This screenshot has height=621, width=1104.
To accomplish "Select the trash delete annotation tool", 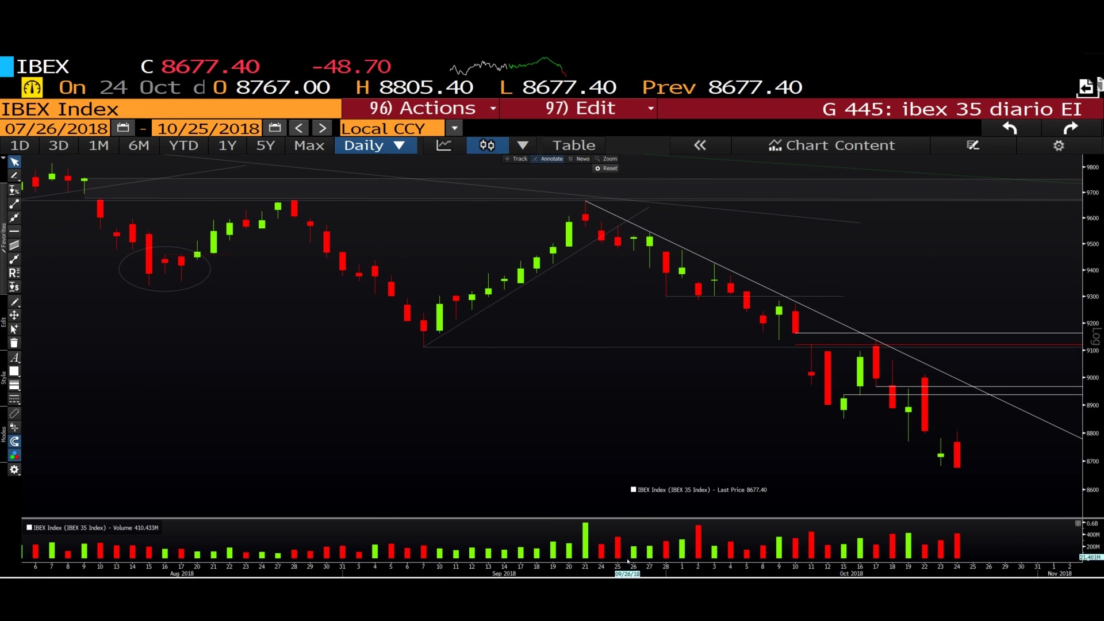I will tap(14, 343).
